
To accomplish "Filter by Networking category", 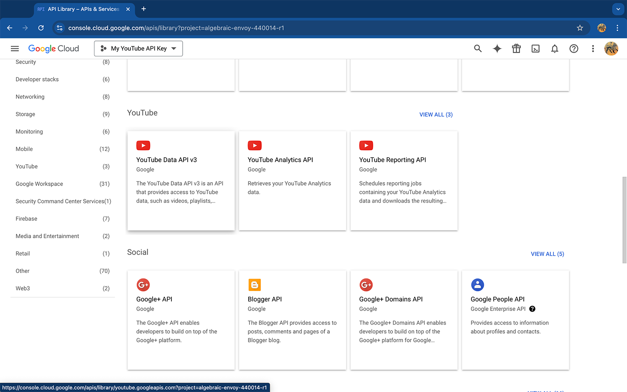I will tap(63, 97).
